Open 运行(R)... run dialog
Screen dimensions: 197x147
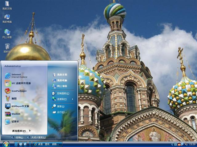pos(60,112)
